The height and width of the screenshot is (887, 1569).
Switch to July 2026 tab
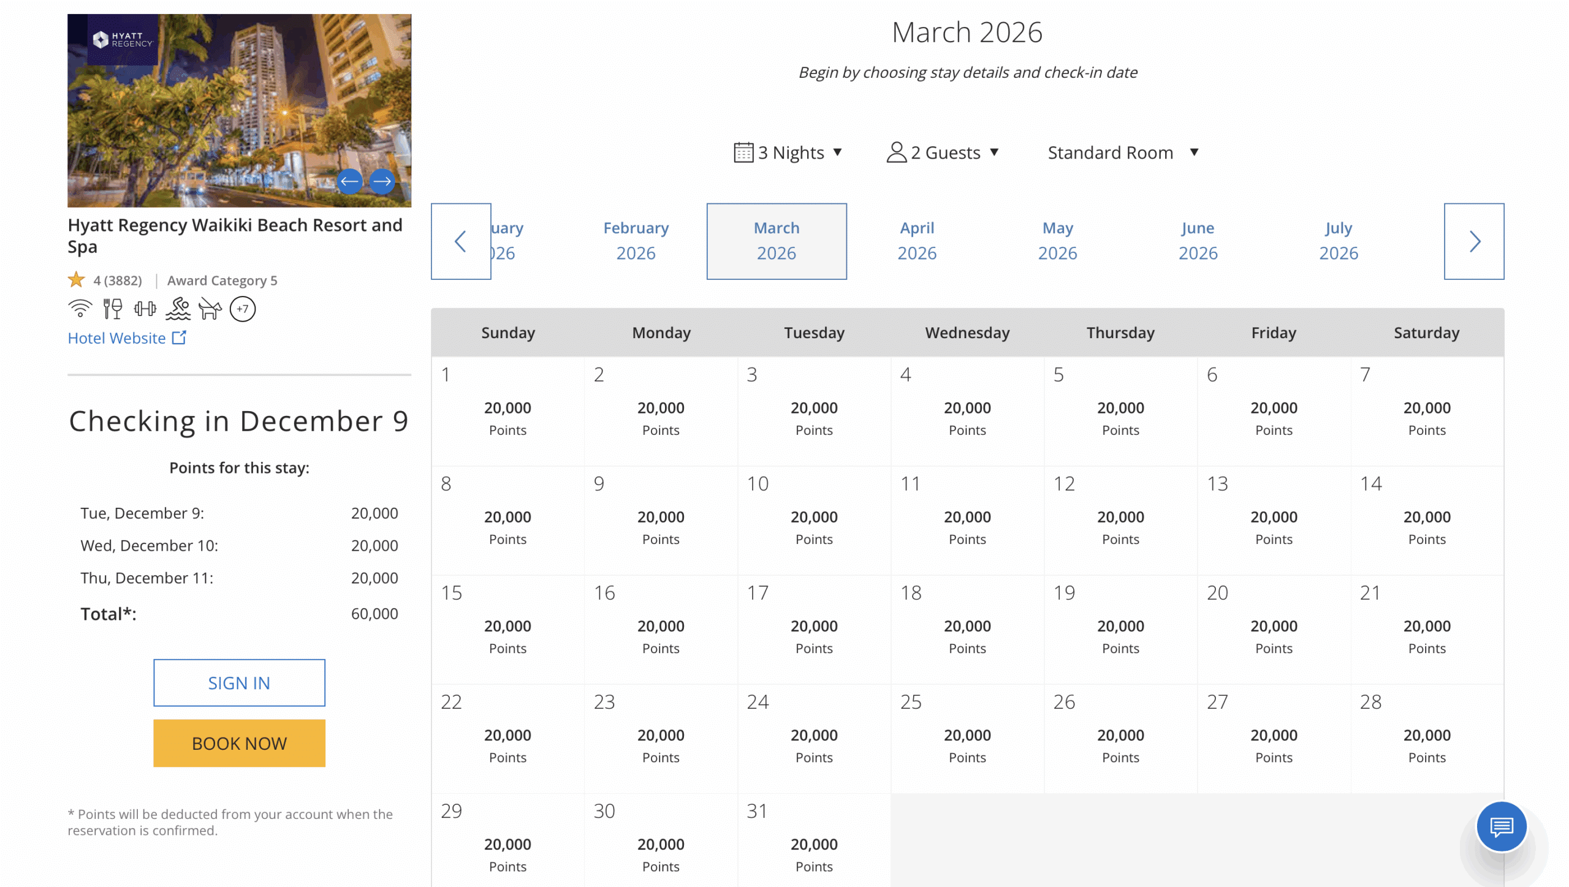1339,241
